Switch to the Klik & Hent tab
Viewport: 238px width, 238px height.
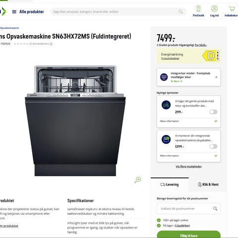[x=208, y=184]
